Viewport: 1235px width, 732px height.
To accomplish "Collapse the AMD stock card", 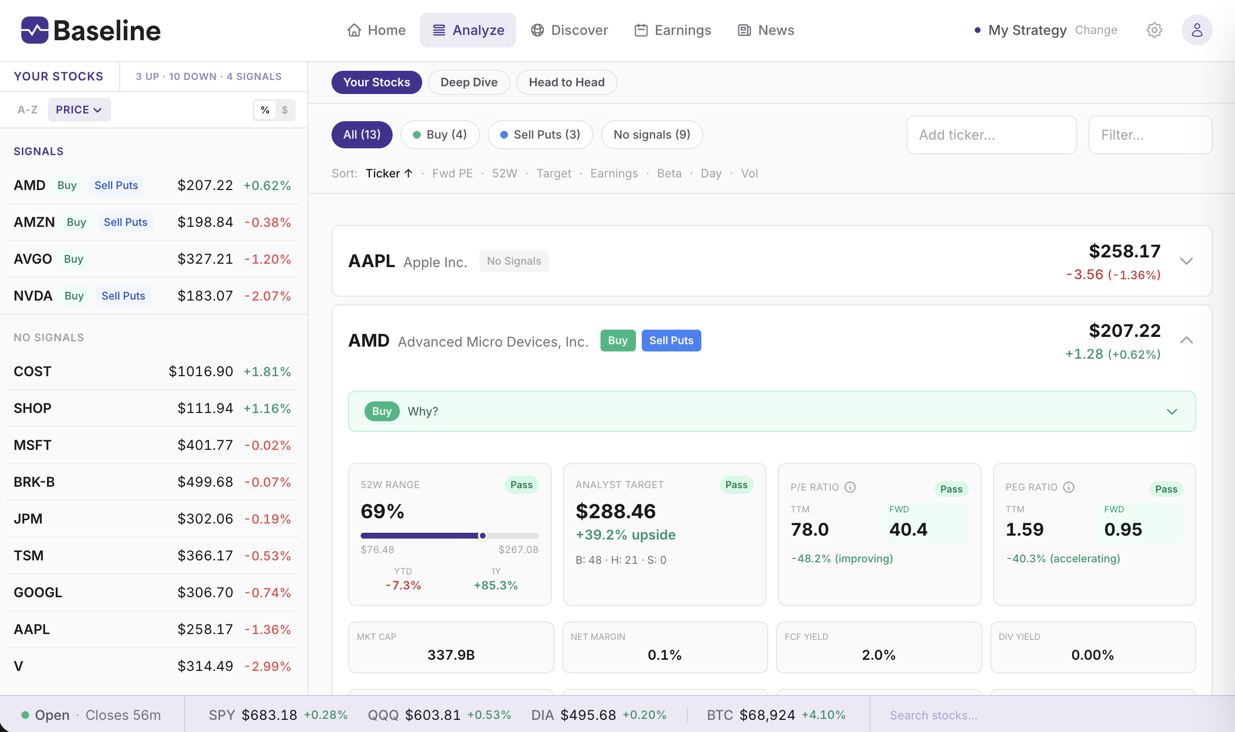I will coord(1187,339).
